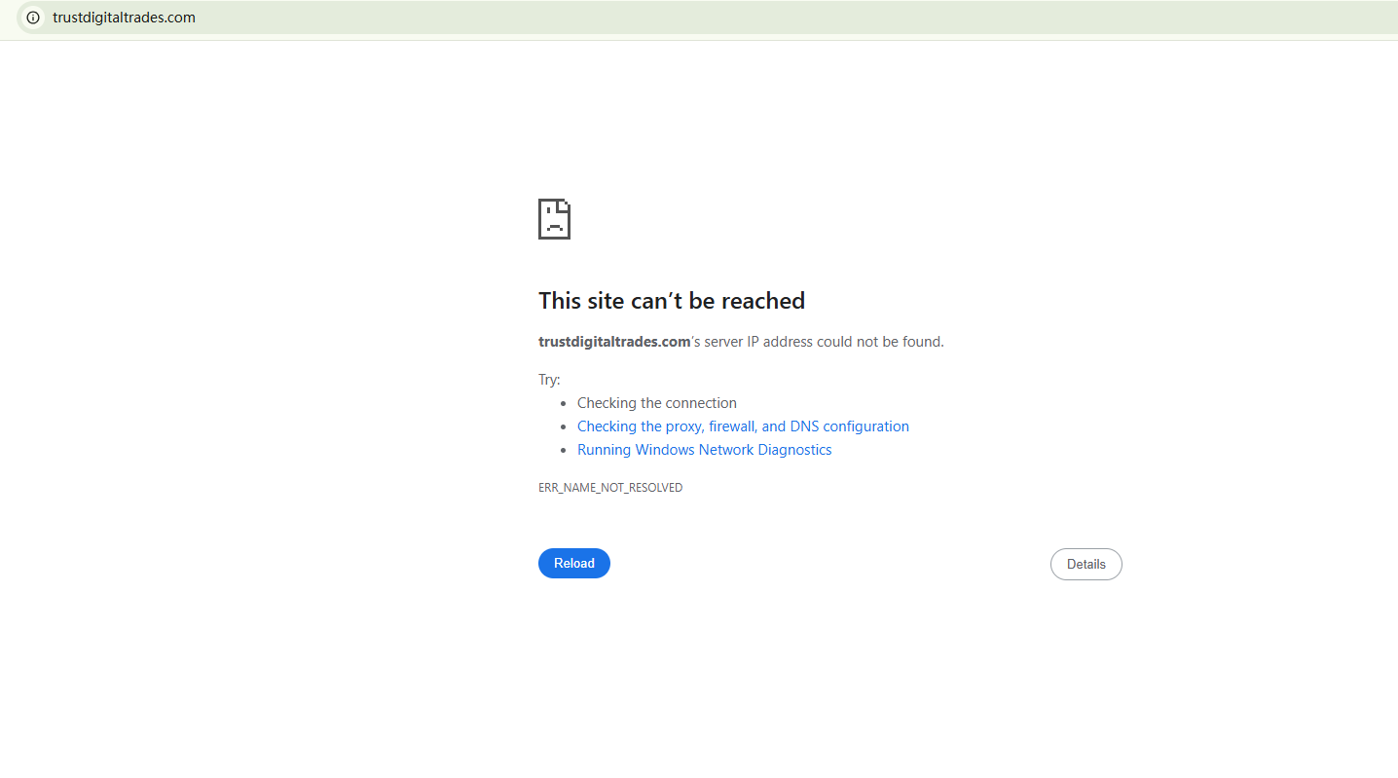Click the site information icon in address bar
Screen dimensions: 1398x778
click(x=33, y=18)
